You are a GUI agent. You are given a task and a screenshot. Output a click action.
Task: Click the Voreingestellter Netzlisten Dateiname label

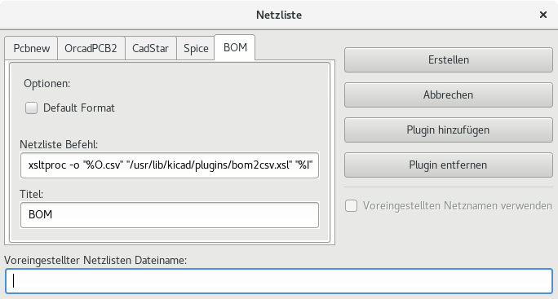95,260
